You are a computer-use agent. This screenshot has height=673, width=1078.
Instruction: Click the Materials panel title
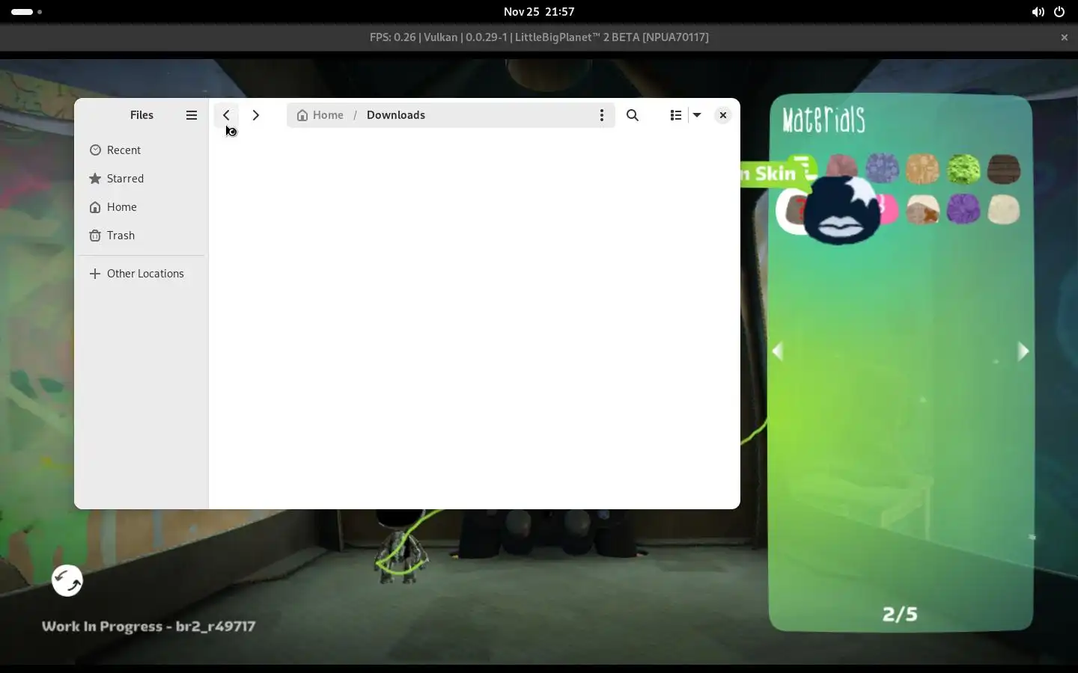(x=823, y=120)
